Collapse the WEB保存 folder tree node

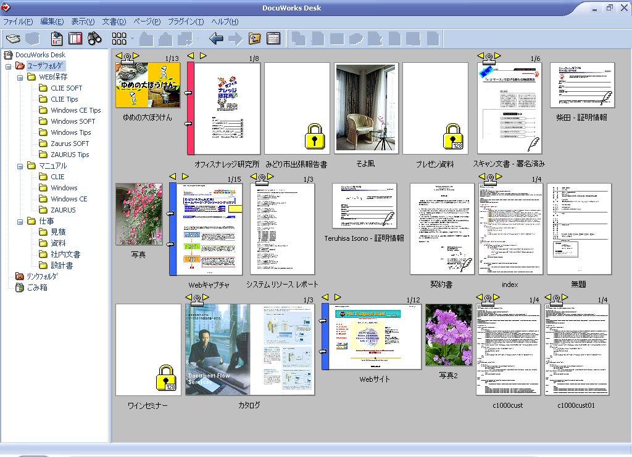point(20,78)
